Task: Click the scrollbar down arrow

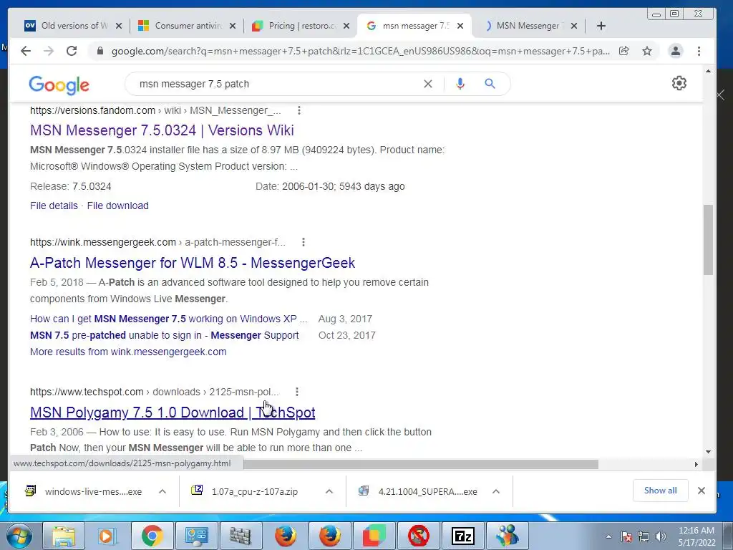Action: point(708,452)
